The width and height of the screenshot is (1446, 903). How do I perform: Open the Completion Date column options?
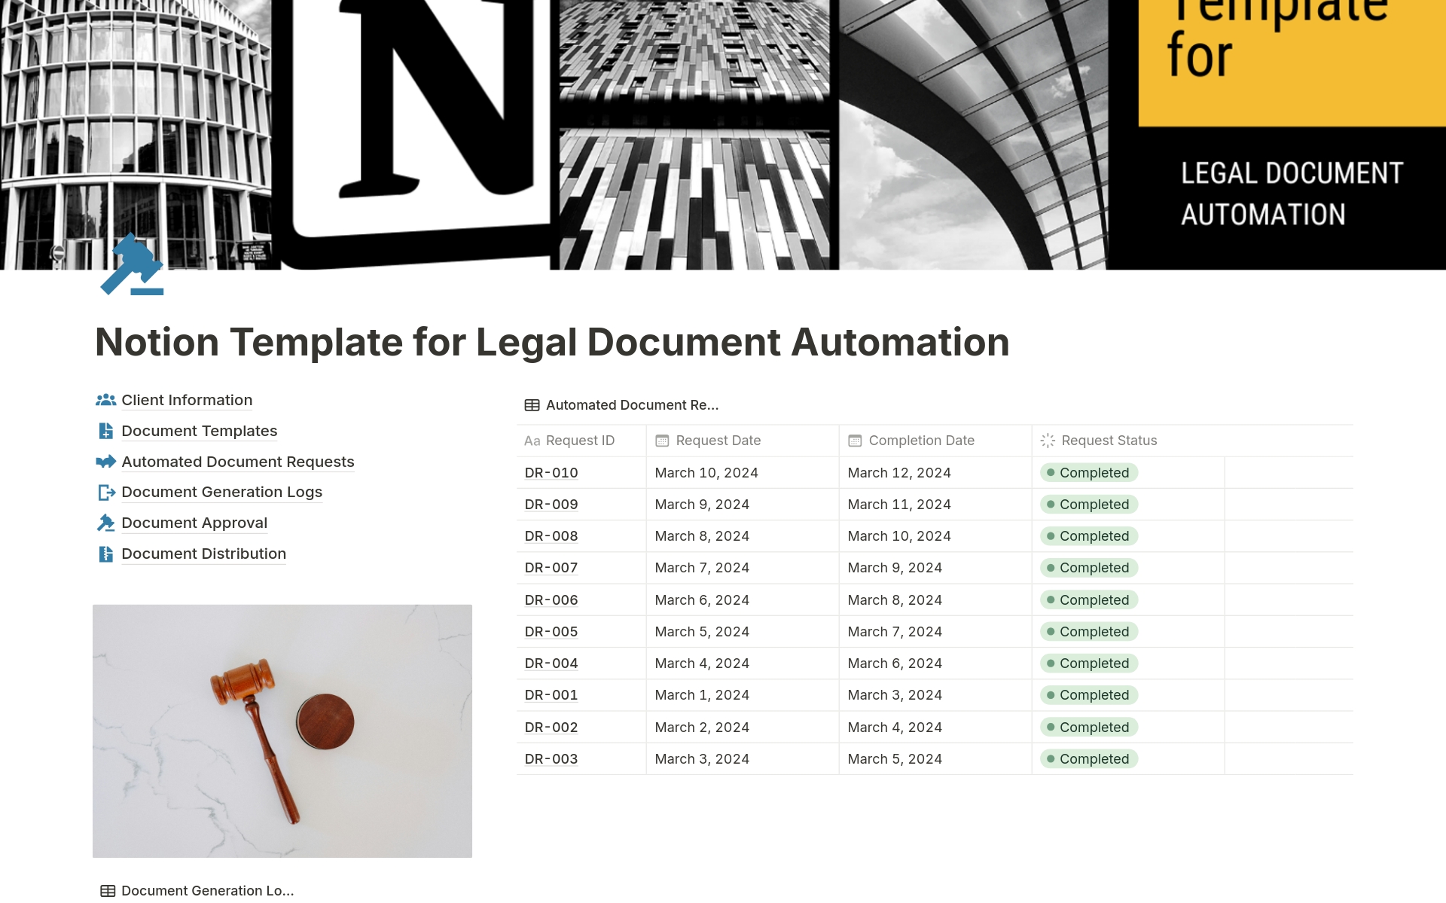point(920,440)
